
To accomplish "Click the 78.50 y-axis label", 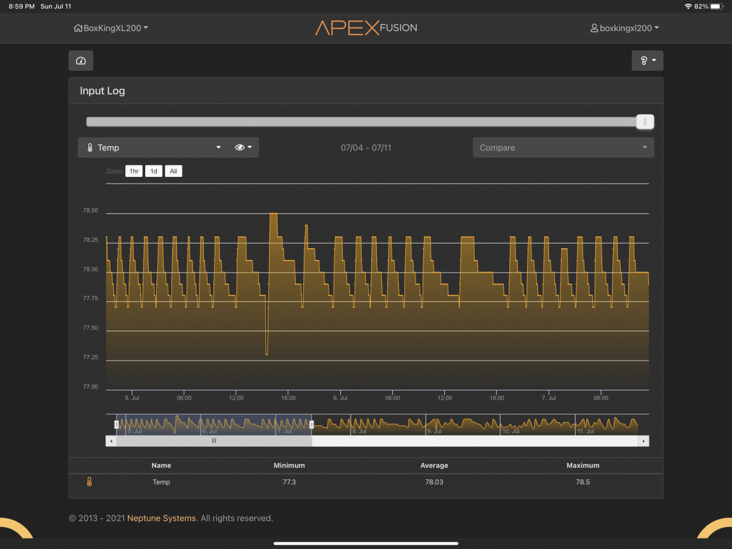I will click(90, 210).
